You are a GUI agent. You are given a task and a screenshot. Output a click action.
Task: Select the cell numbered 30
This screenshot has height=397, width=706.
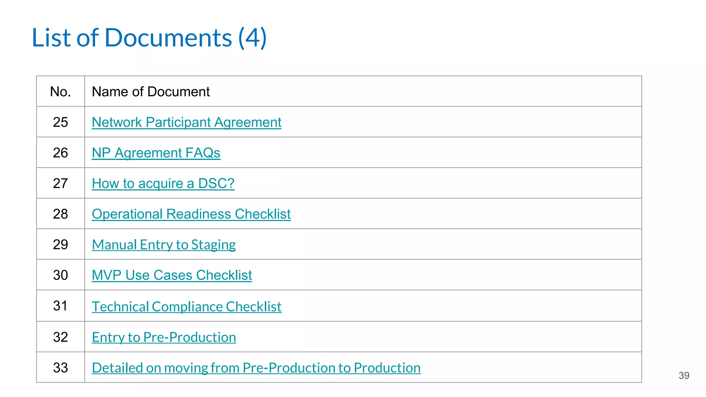(x=60, y=275)
